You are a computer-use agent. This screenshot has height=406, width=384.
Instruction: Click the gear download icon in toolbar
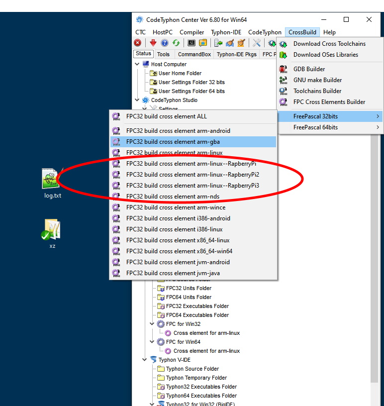(272, 43)
